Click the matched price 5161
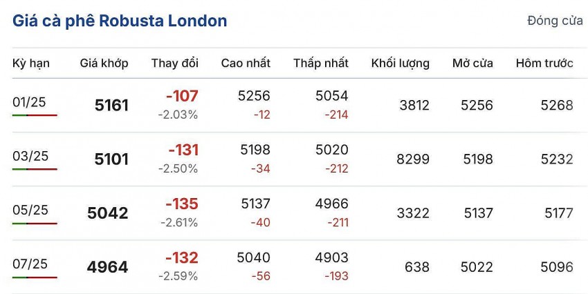Image resolution: width=588 pixels, height=294 pixels. (x=111, y=106)
